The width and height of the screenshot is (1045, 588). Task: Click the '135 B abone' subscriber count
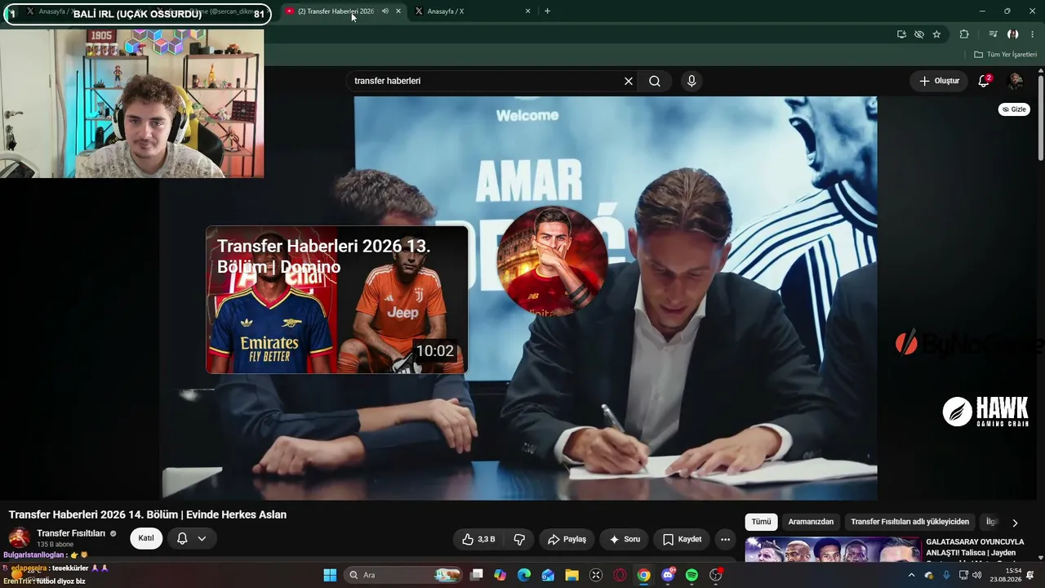pos(55,544)
